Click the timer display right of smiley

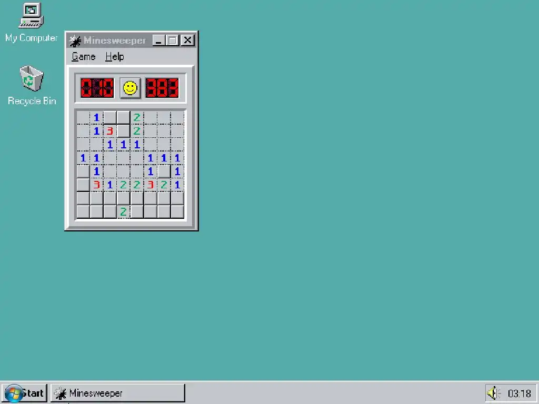[x=162, y=88]
